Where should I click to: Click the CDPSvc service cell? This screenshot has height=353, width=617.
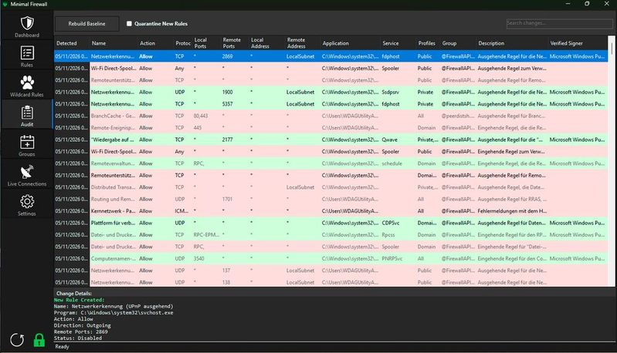pyautogui.click(x=390, y=223)
